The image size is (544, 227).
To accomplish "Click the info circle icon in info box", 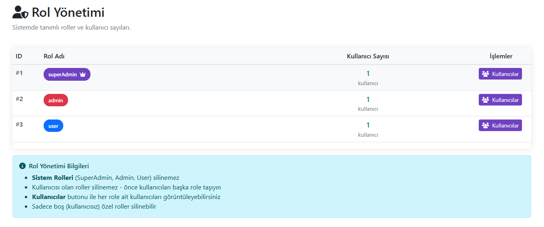I will click(22, 166).
